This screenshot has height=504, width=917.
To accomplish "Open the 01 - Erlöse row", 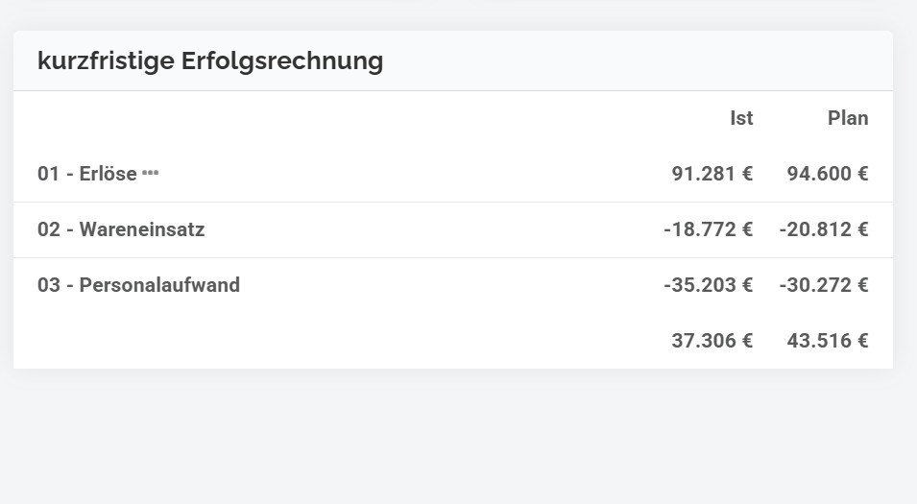I will coord(452,174).
